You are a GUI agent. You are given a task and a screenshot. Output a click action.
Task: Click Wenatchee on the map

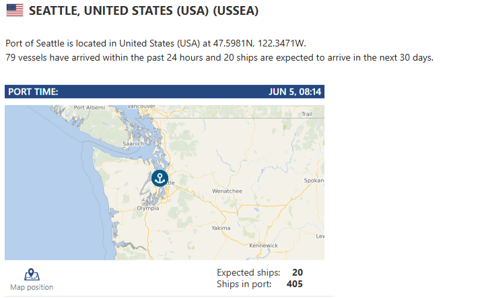tap(227, 191)
